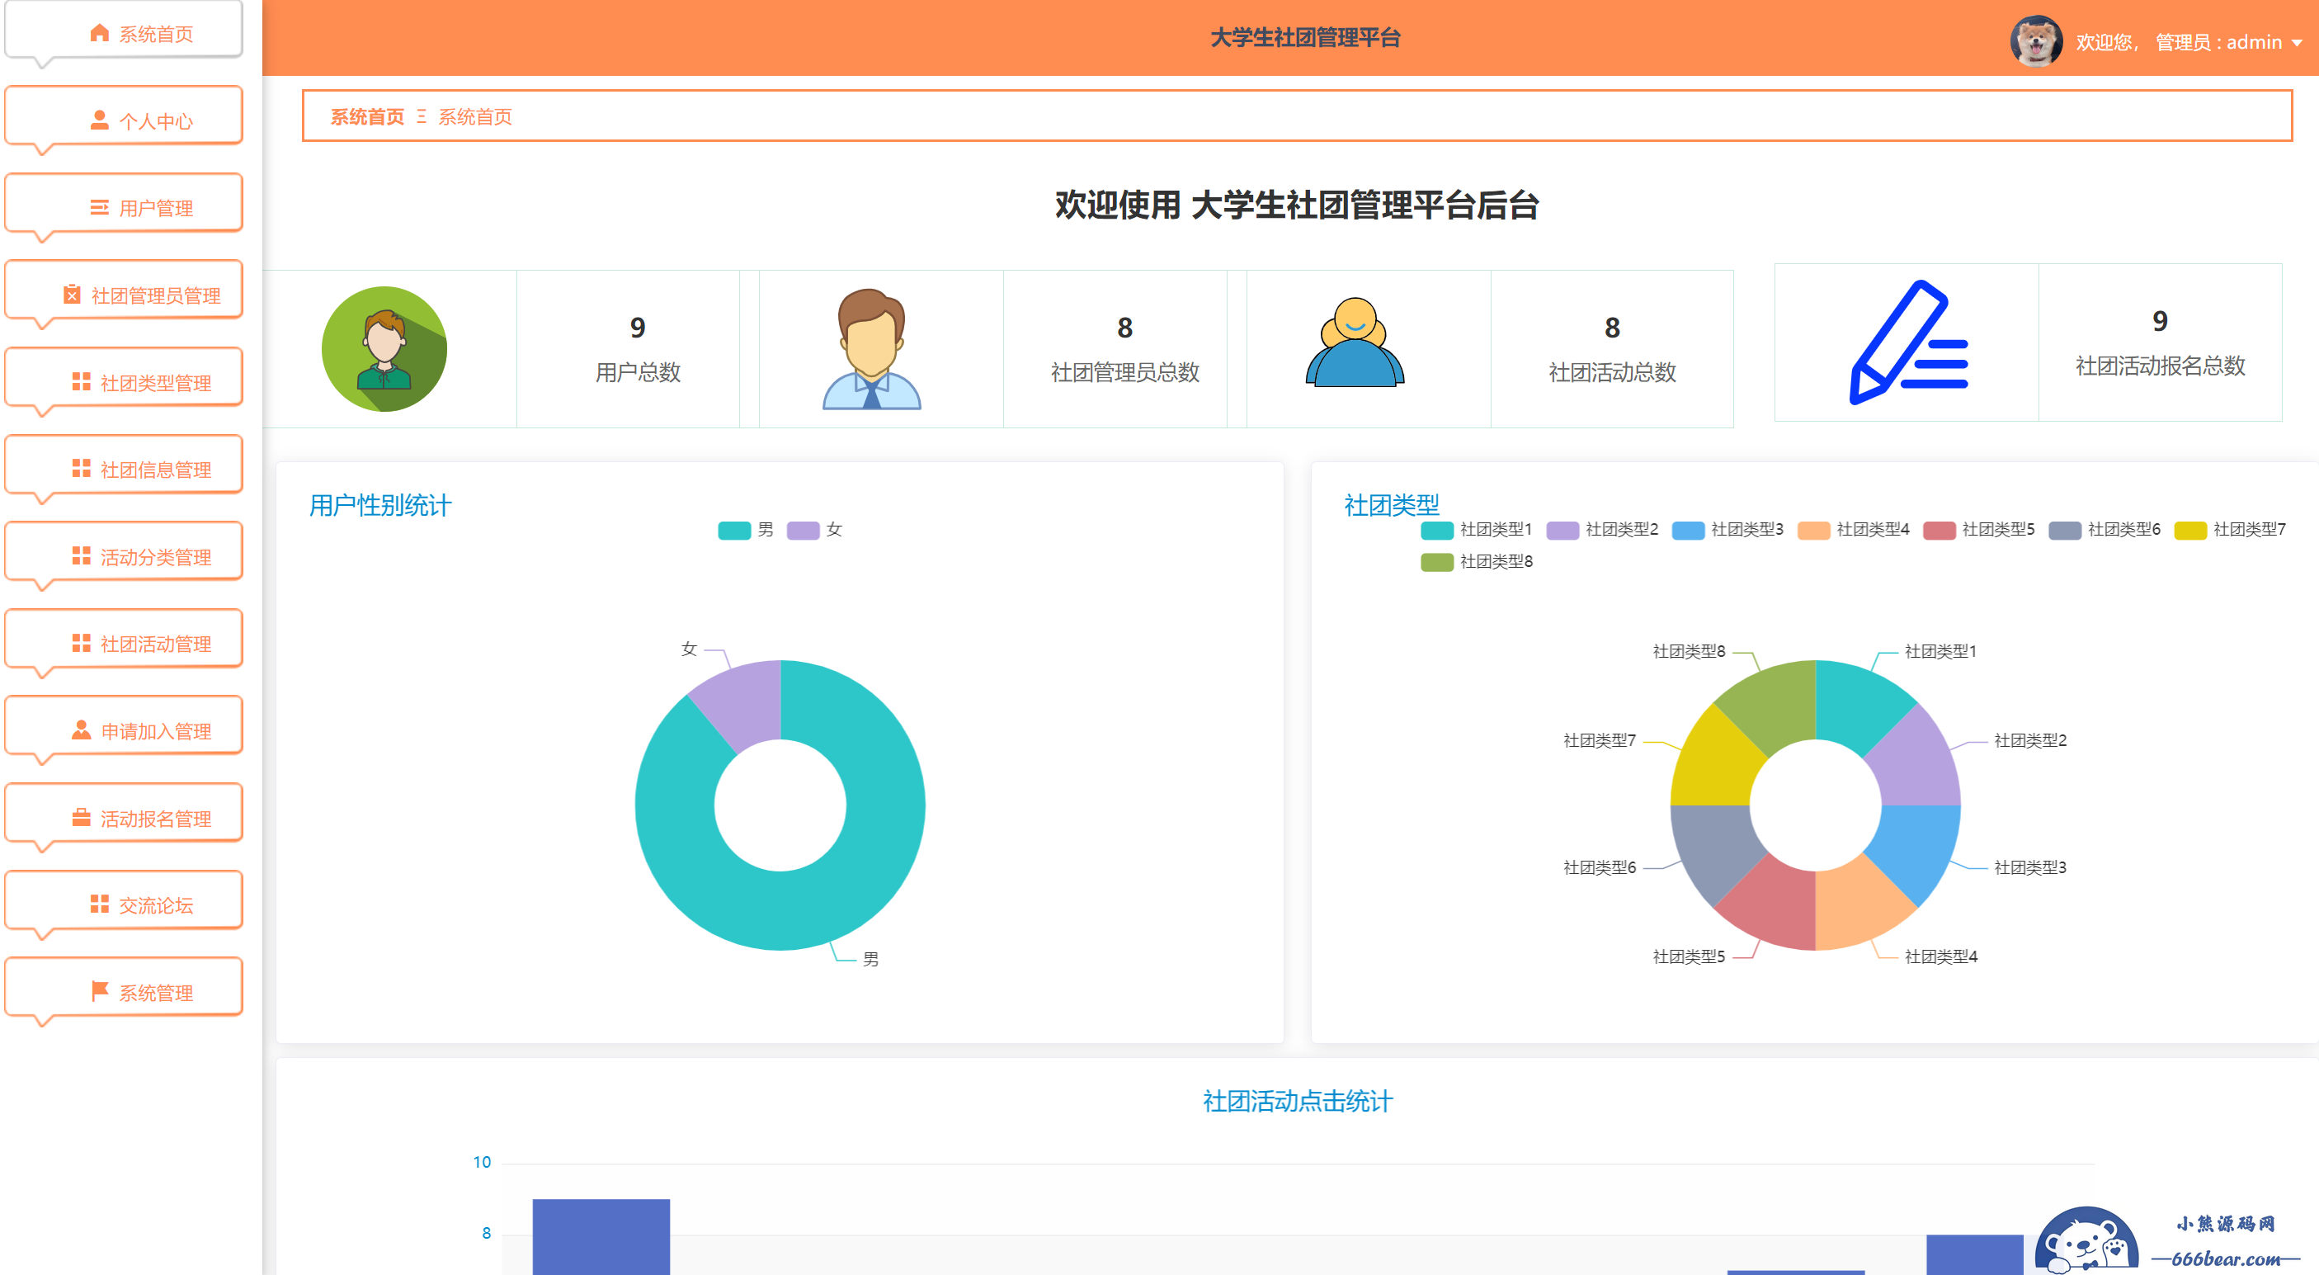Click the home icon beside 系统首页
Screen dimensions: 2319x1275
click(99, 33)
